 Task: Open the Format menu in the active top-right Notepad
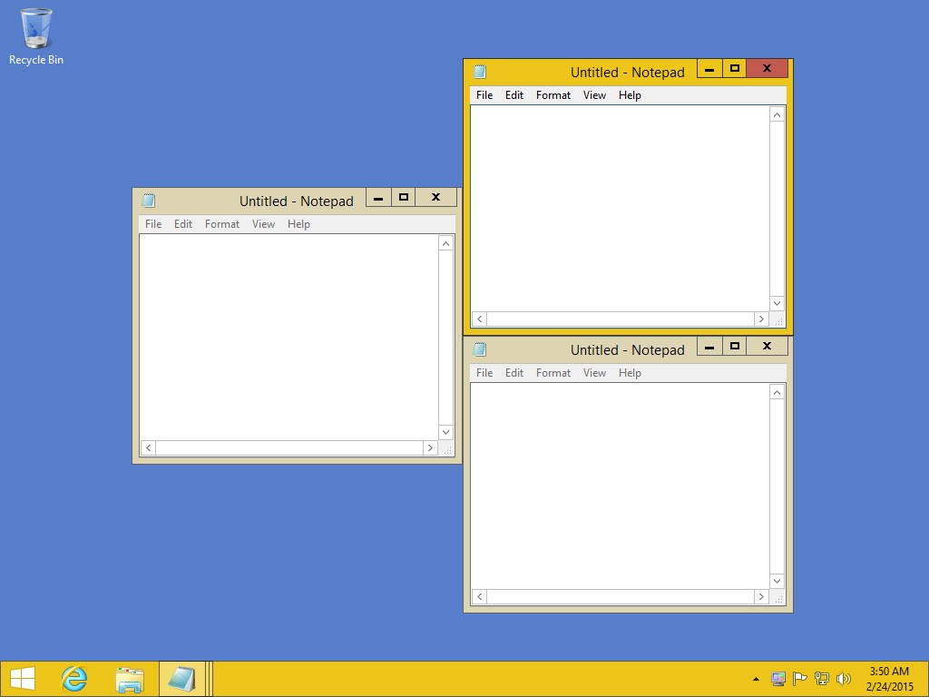pyautogui.click(x=553, y=95)
